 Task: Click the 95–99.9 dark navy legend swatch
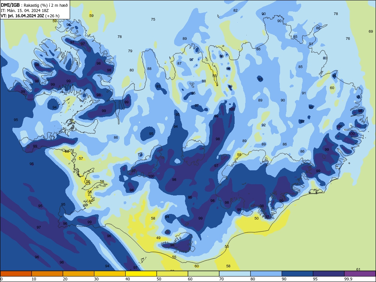[x=329, y=274]
